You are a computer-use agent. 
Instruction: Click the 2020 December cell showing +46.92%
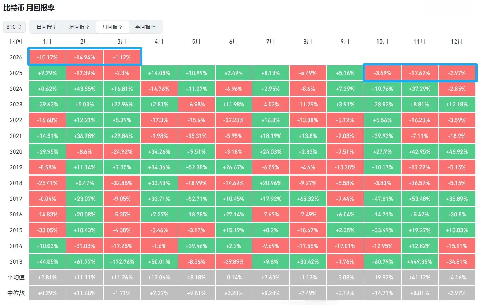tap(457, 152)
